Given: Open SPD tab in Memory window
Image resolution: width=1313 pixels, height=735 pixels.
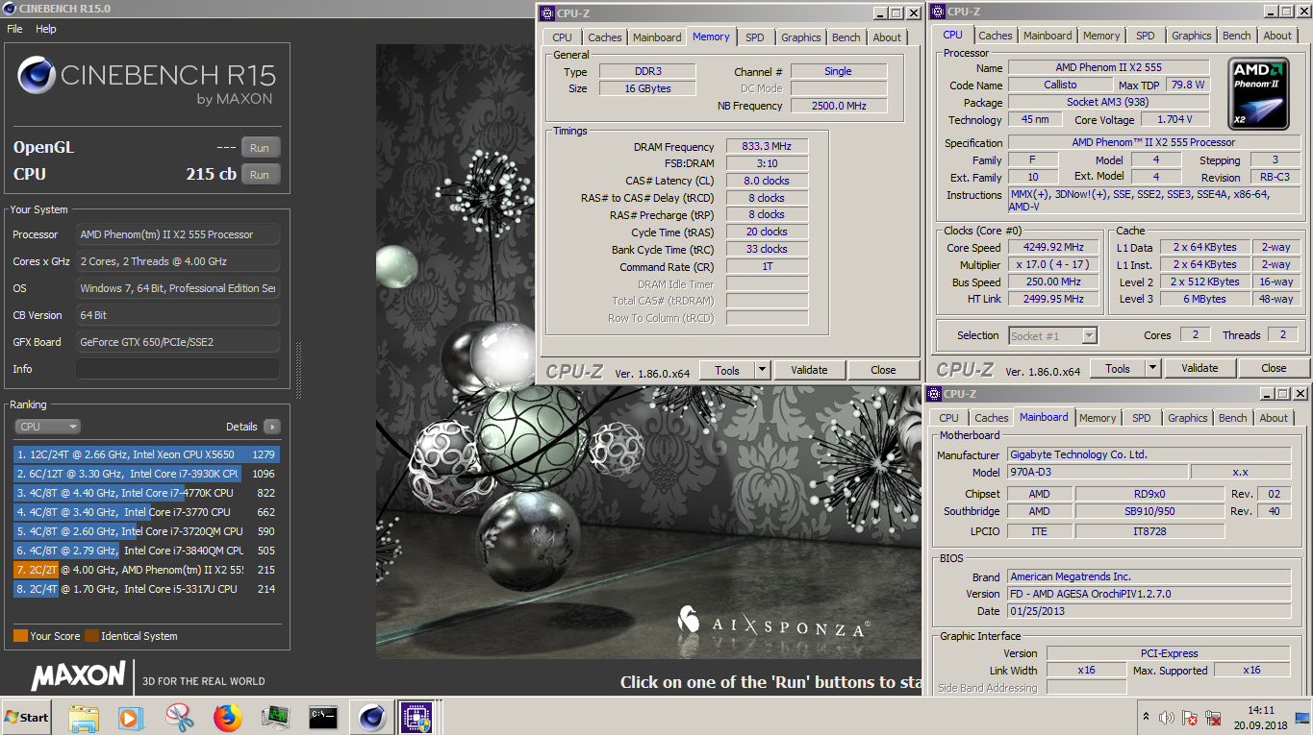Looking at the screenshot, I should [755, 37].
